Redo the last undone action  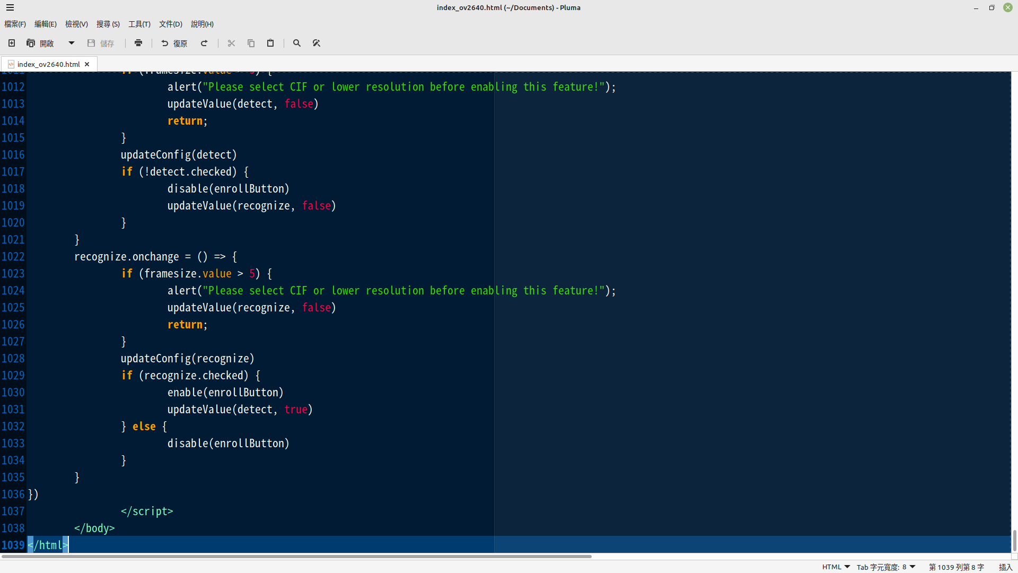coord(204,43)
